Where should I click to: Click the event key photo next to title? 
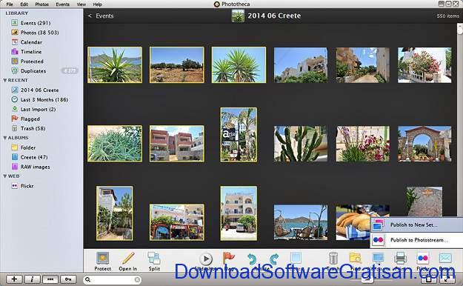coord(238,16)
